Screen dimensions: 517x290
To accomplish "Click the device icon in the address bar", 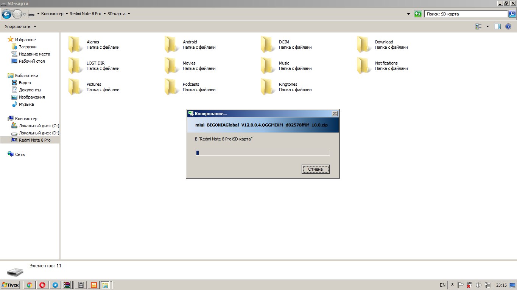I will point(32,14).
